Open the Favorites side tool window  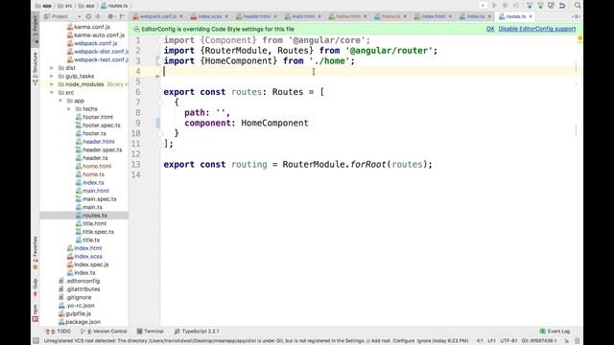35,253
